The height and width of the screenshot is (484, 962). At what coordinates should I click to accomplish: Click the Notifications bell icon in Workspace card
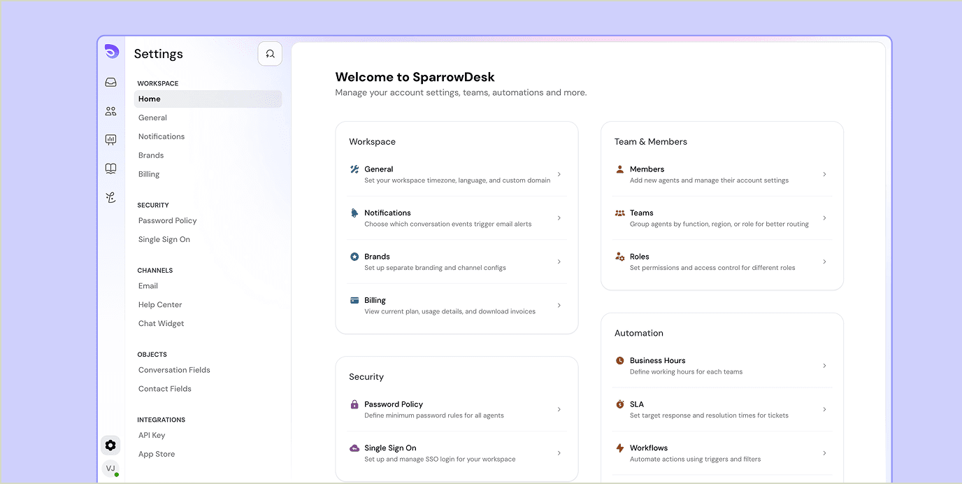[x=354, y=213]
